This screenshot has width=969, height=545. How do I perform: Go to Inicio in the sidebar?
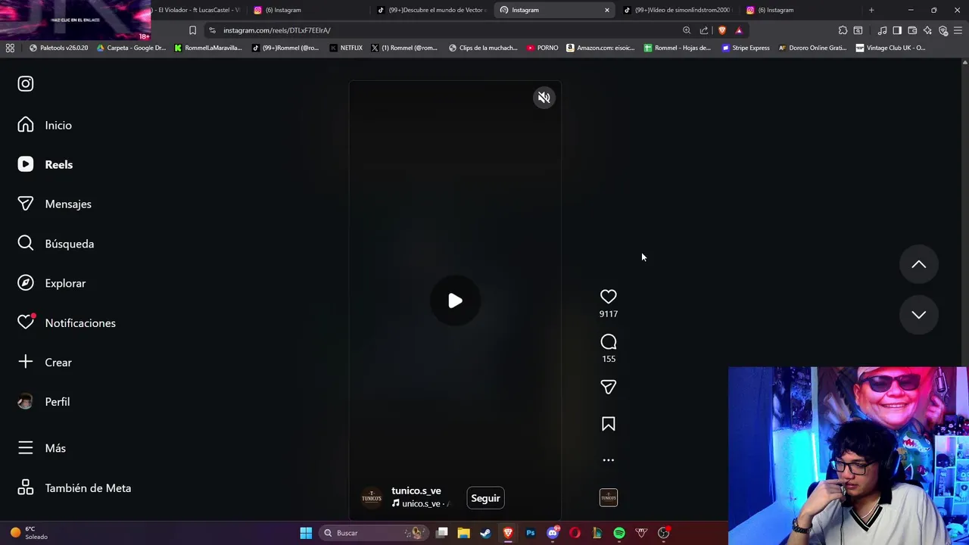point(45,125)
